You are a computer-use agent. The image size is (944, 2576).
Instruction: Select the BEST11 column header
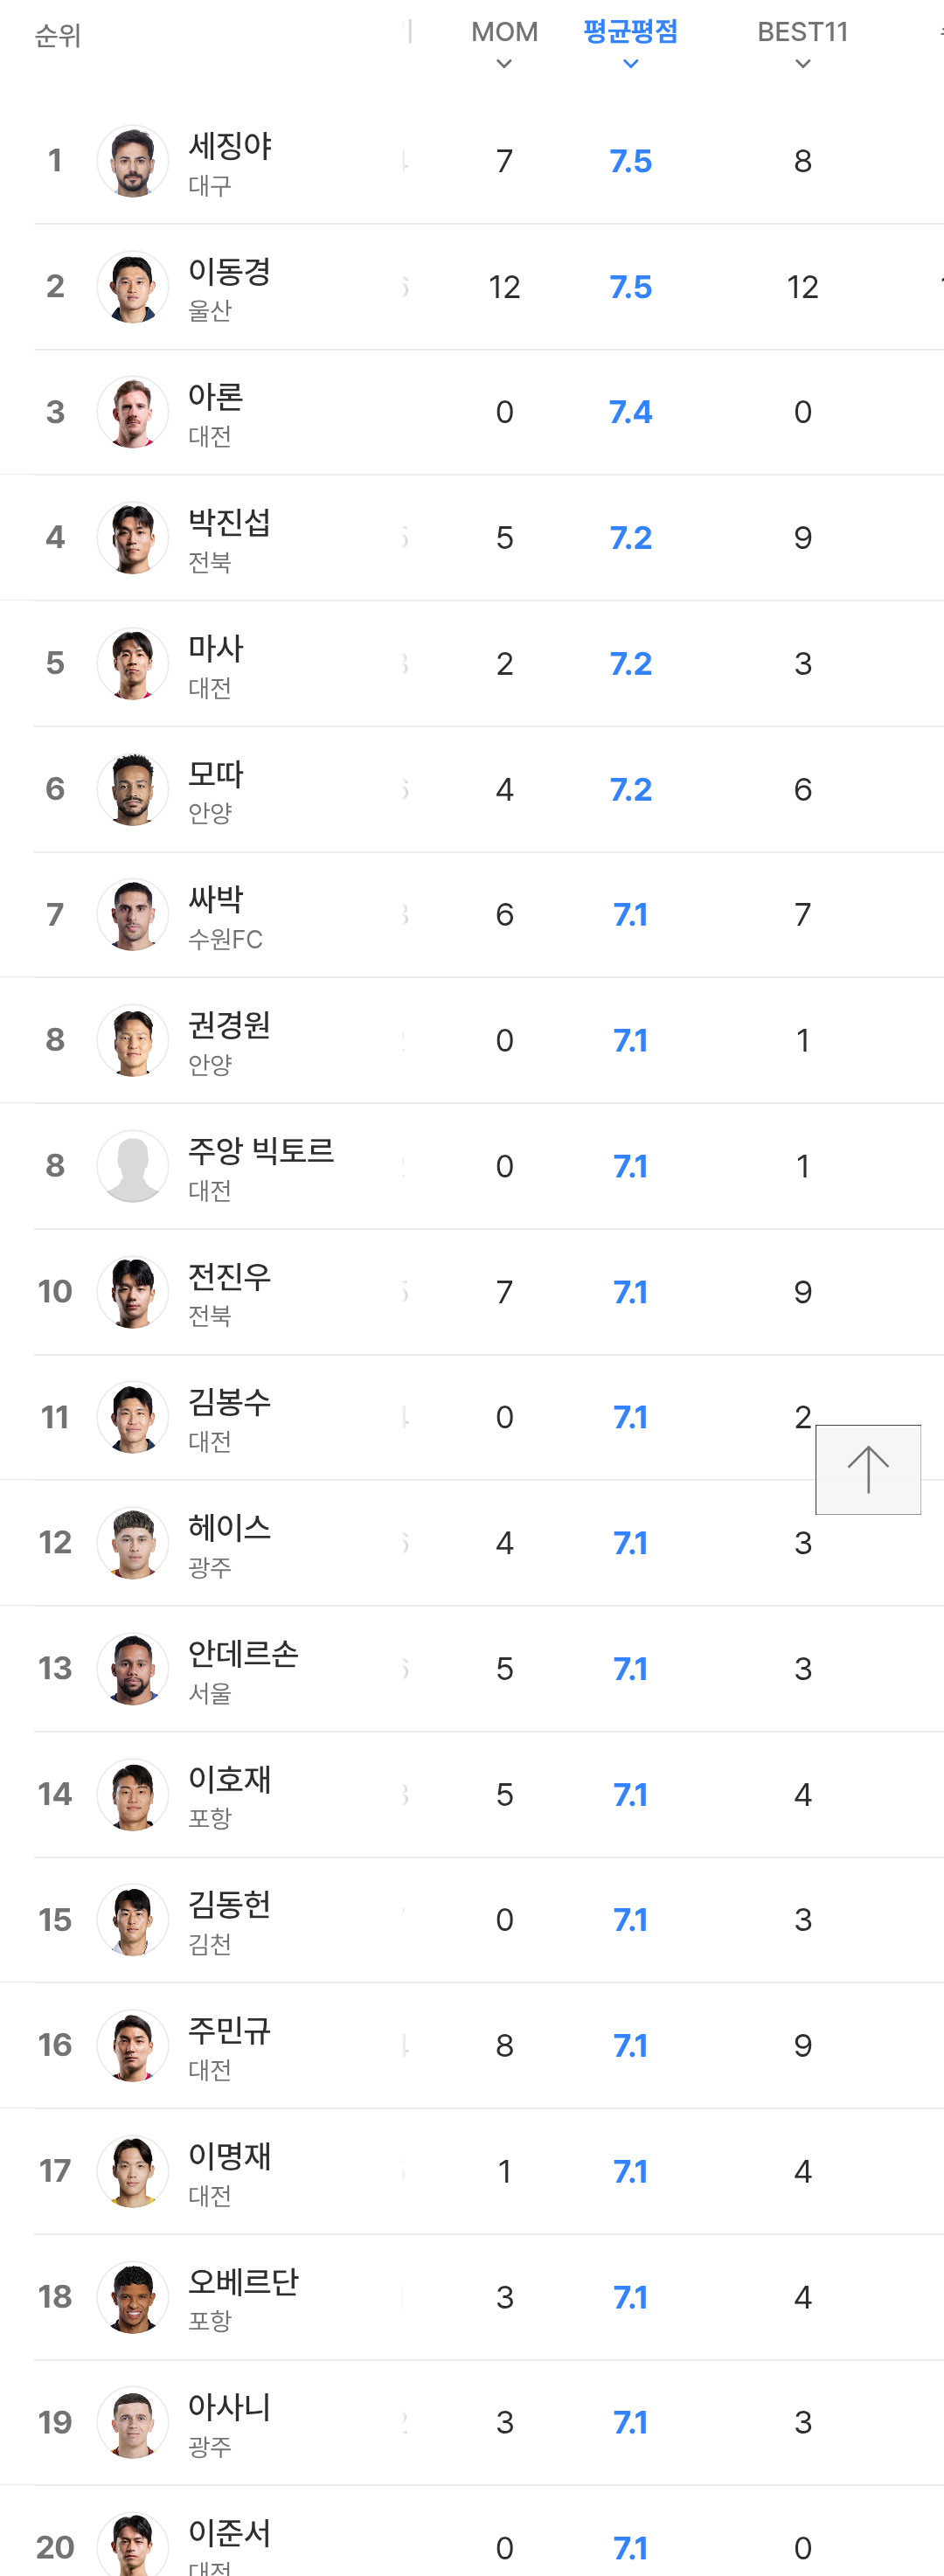click(802, 32)
